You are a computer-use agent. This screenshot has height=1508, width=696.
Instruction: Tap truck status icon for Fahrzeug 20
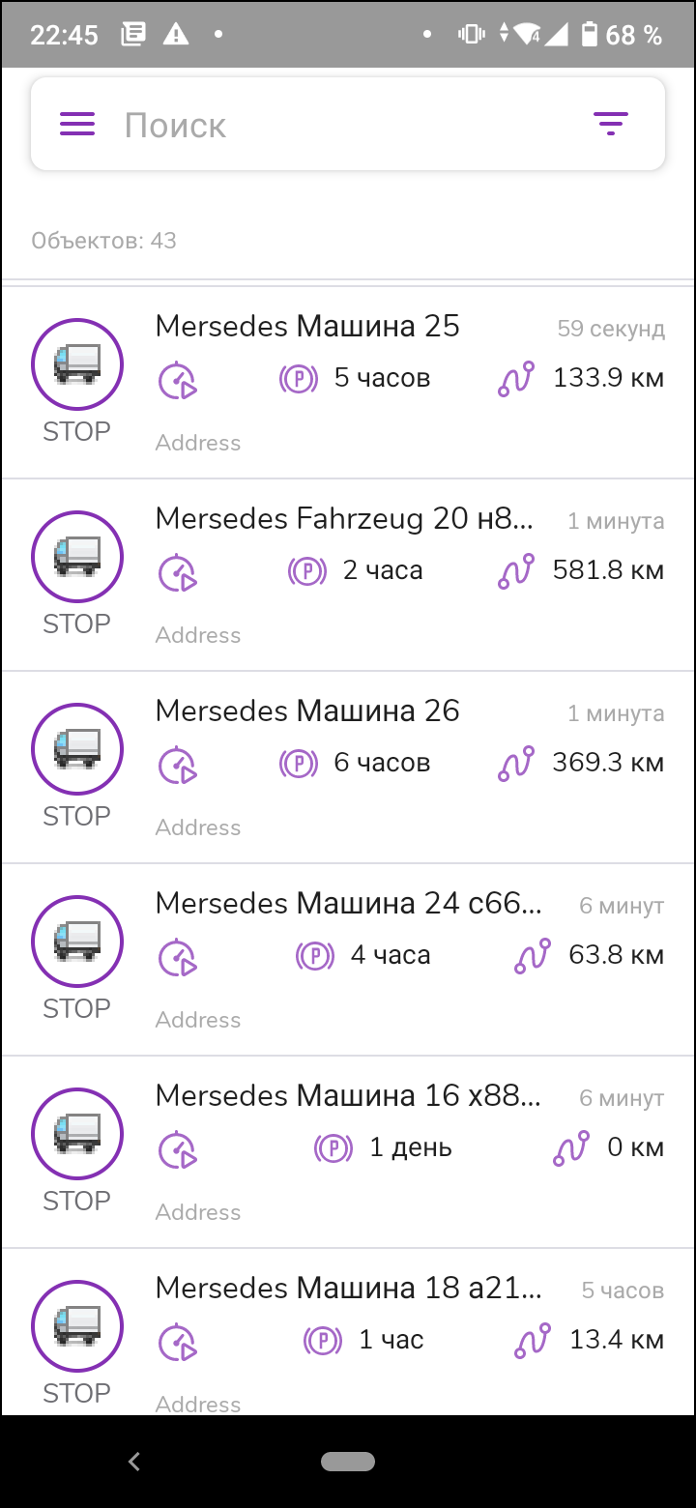[x=77, y=557]
